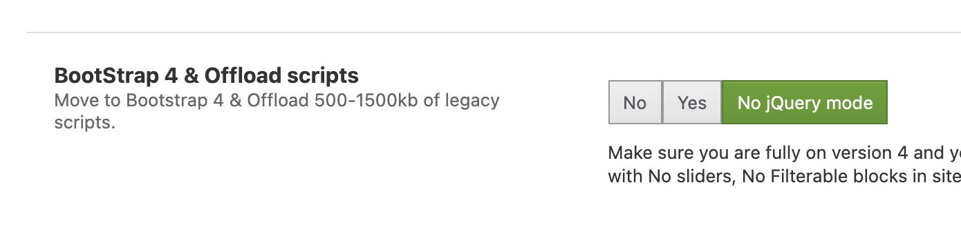Click the word 'scripts.' ending the description
Viewport: 961px width, 250px height.
click(x=84, y=124)
